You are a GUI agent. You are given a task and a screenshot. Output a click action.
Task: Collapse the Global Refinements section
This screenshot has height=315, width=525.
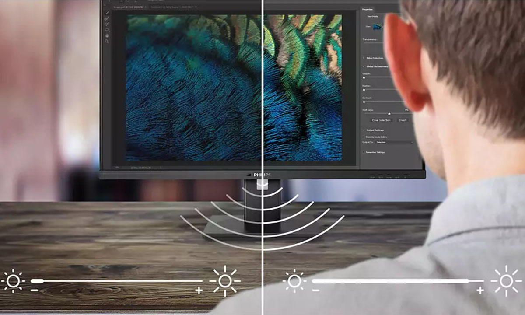pyautogui.click(x=363, y=66)
